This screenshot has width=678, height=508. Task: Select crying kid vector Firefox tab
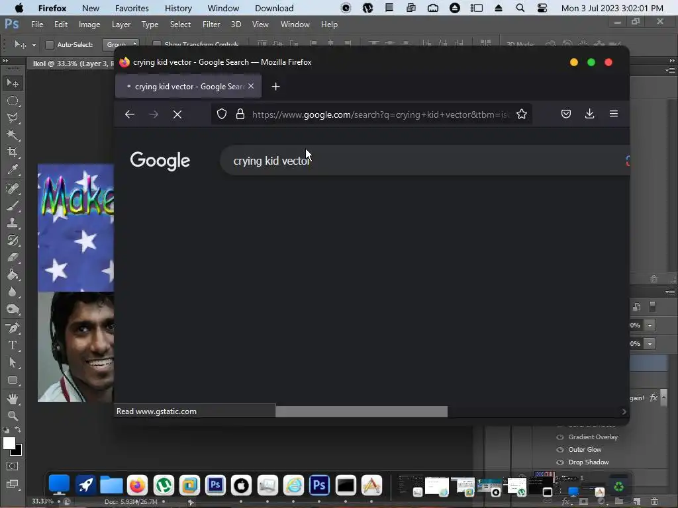click(x=188, y=87)
